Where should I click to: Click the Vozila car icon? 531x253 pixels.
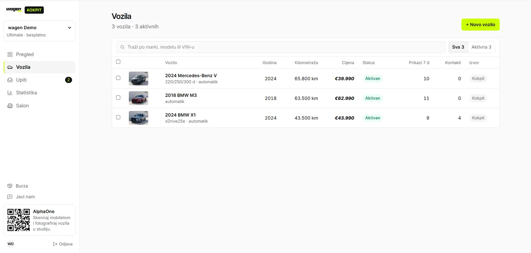pos(10,67)
